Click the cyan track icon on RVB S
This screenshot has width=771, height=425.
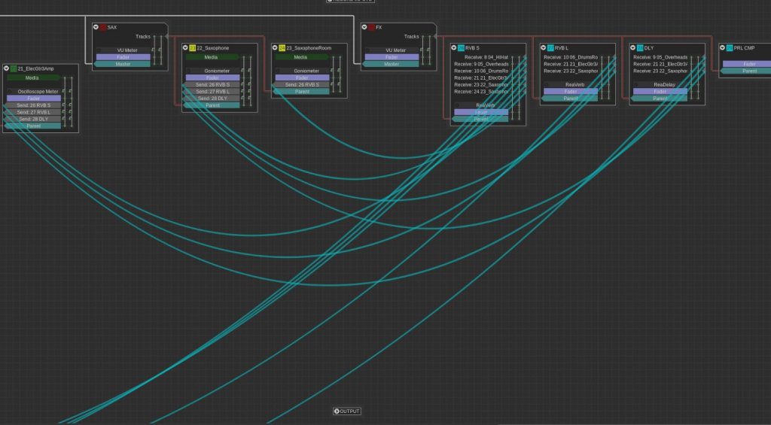(461, 47)
